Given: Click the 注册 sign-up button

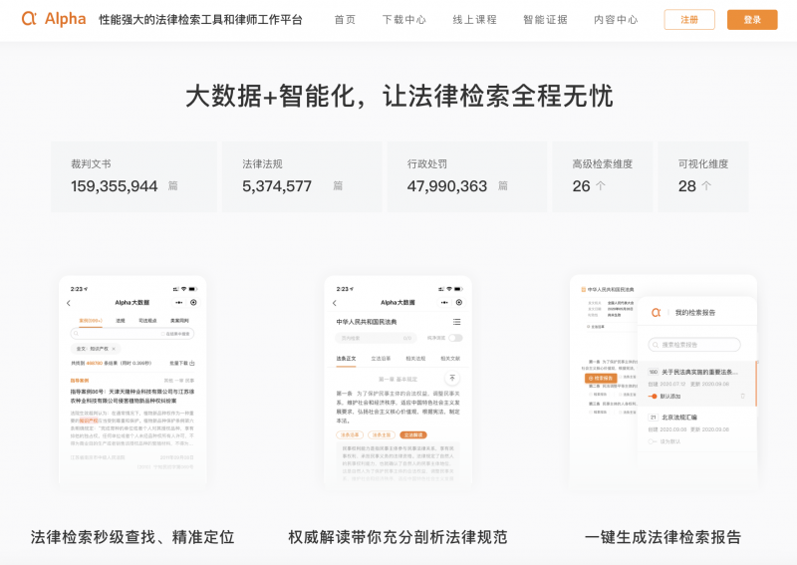Looking at the screenshot, I should [689, 20].
